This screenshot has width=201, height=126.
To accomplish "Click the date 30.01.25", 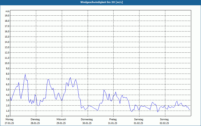I will click(x=87, y=123).
